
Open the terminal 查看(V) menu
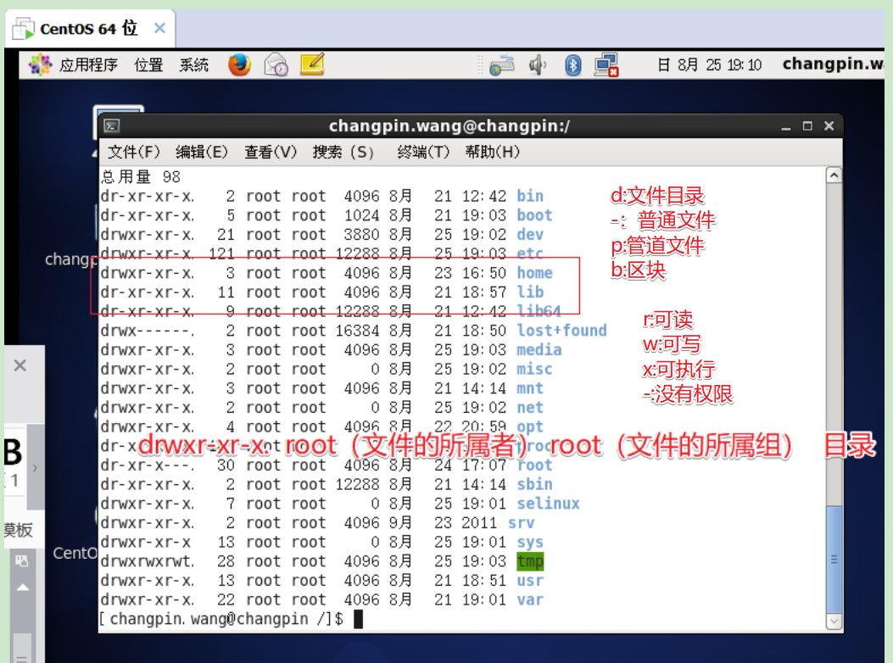[x=271, y=152]
